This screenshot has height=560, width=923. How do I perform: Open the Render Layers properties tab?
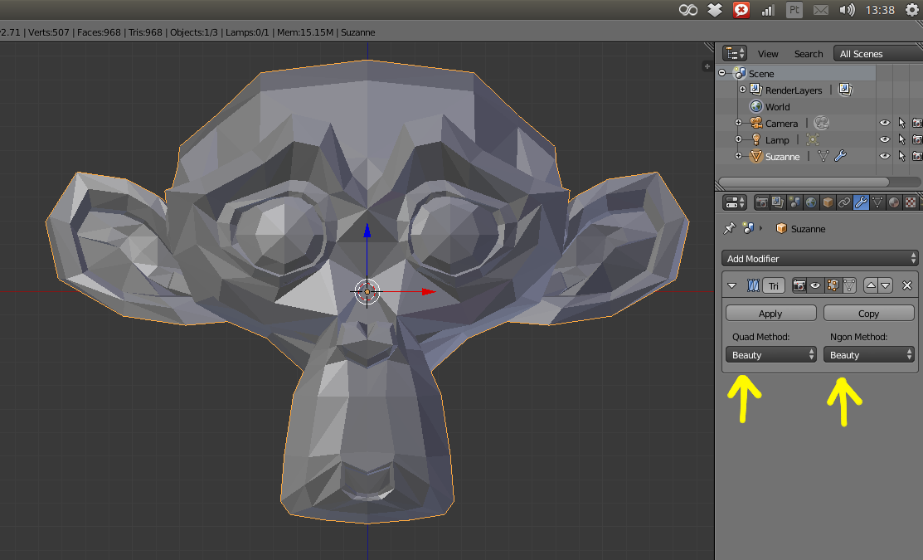[x=778, y=202]
